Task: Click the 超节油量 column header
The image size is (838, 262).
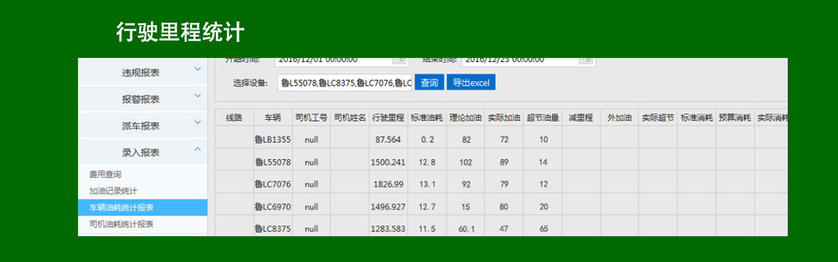Action: click(543, 118)
